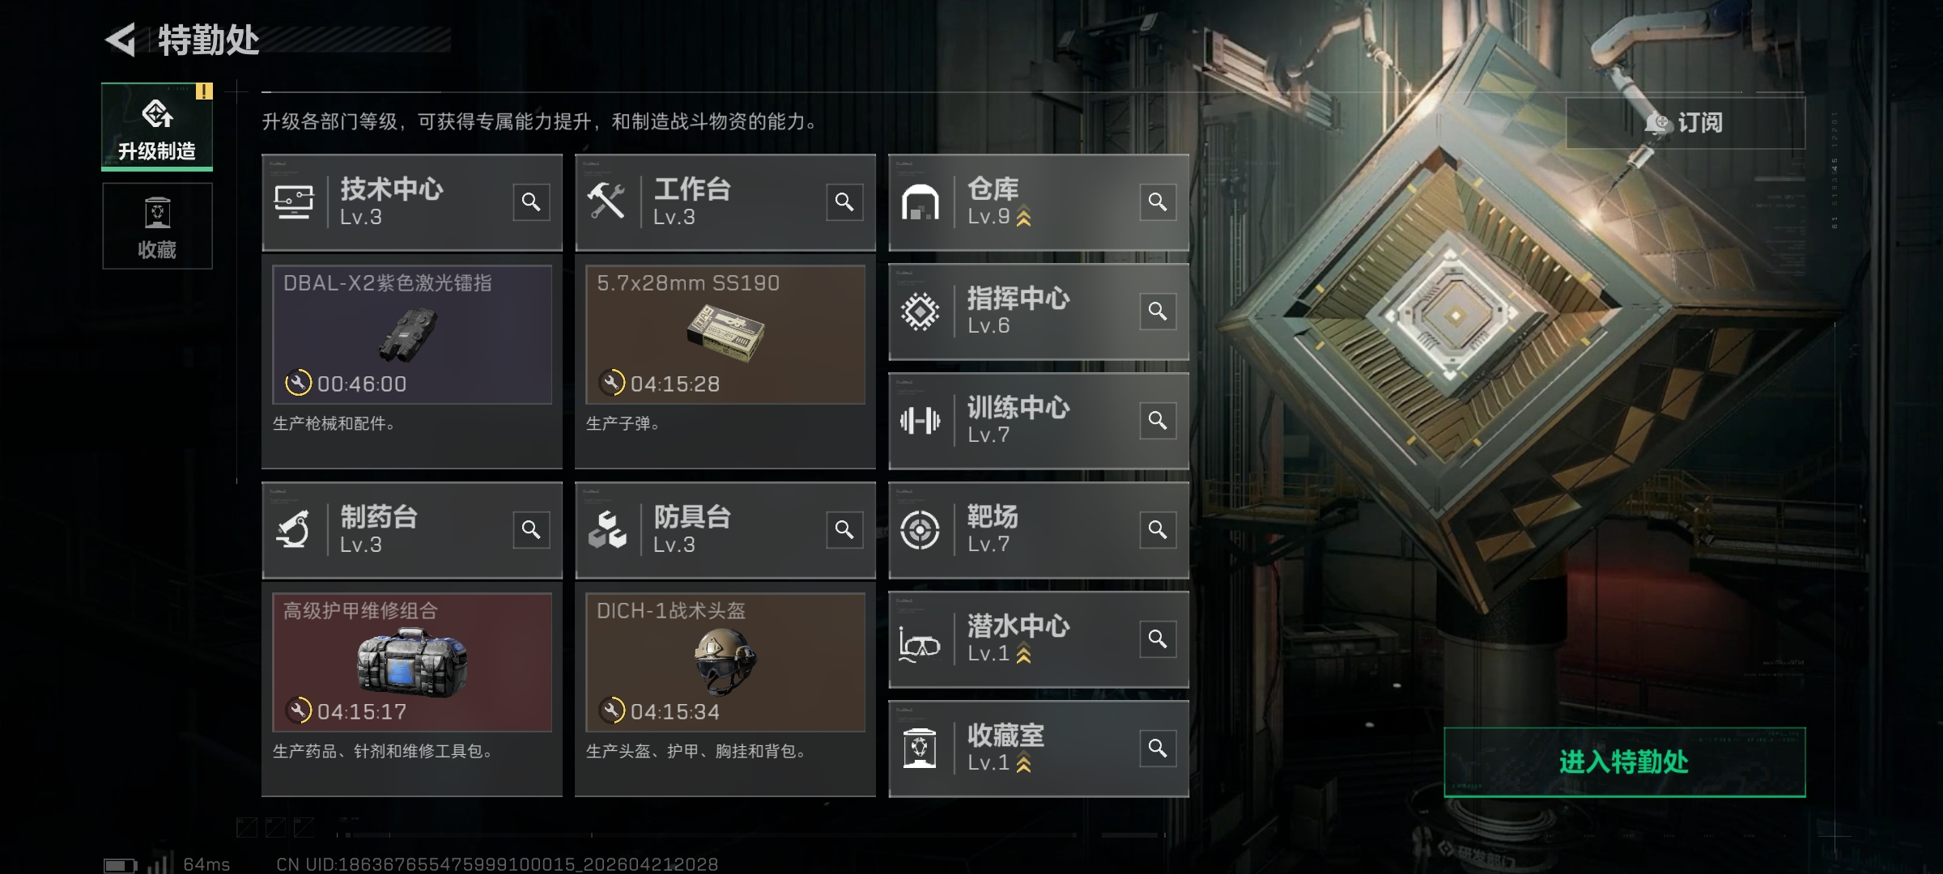Open magnifier details for 工作台
The image size is (1943, 874).
844,202
